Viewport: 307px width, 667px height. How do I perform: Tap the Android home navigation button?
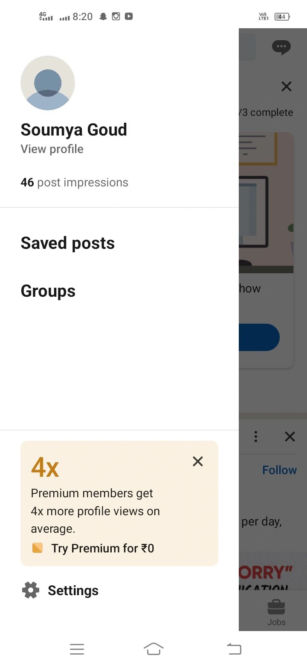[x=153, y=649]
